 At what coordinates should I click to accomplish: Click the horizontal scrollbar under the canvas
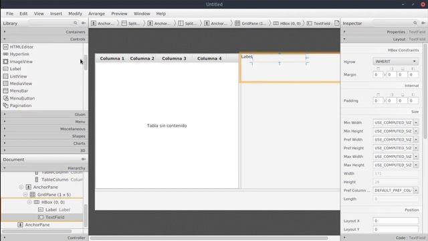point(209,238)
